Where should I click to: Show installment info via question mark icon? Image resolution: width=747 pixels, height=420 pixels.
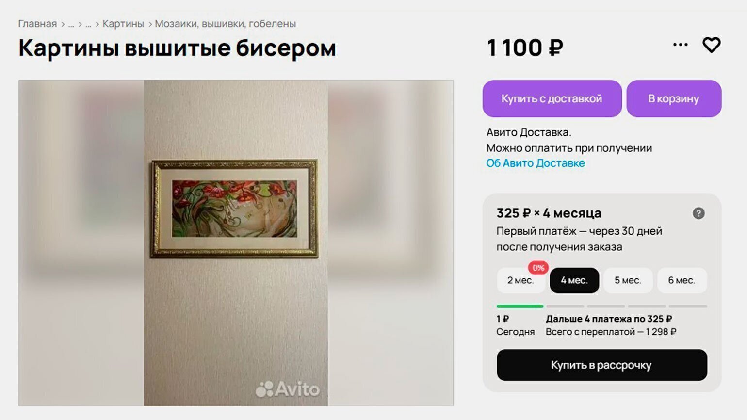[x=698, y=213]
